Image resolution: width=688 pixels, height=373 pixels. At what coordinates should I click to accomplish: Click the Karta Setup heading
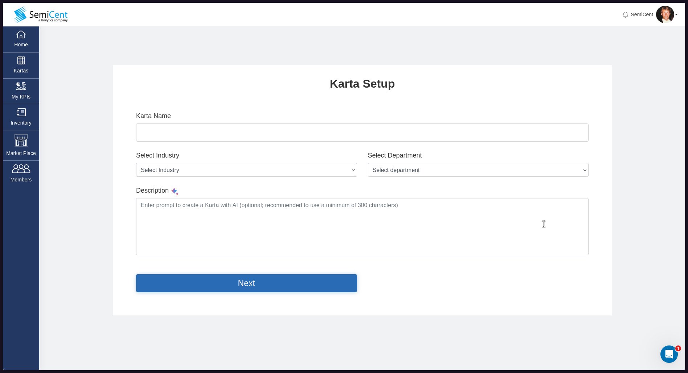point(362,84)
